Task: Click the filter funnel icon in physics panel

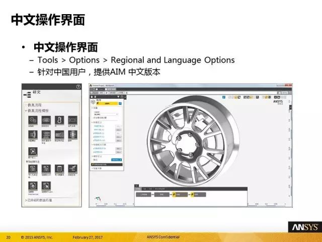Action: coord(118,97)
